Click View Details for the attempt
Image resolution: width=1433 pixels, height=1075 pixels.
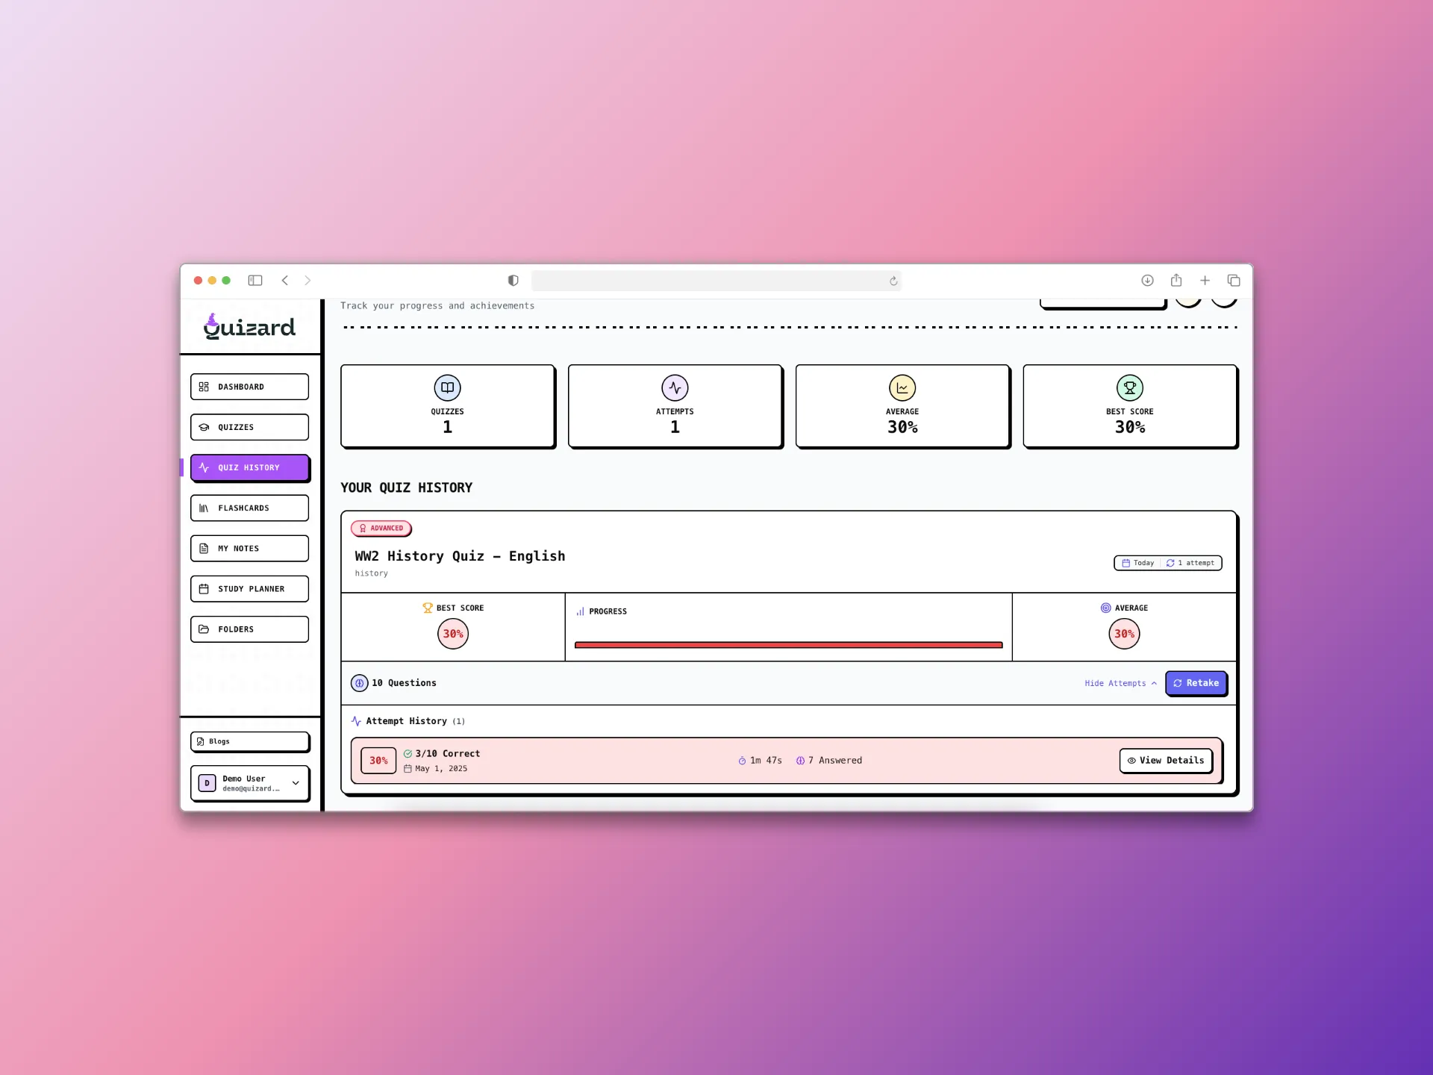[x=1166, y=760]
